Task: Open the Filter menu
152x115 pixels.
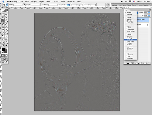Action: pyautogui.click(x=56, y=2)
